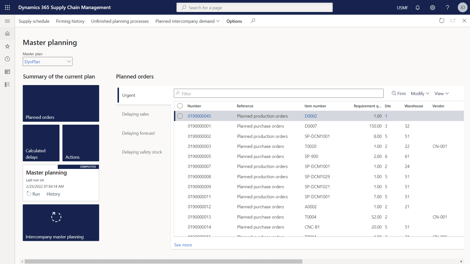This screenshot has width=470, height=264.
Task: Open the View dropdown
Action: pos(441,93)
